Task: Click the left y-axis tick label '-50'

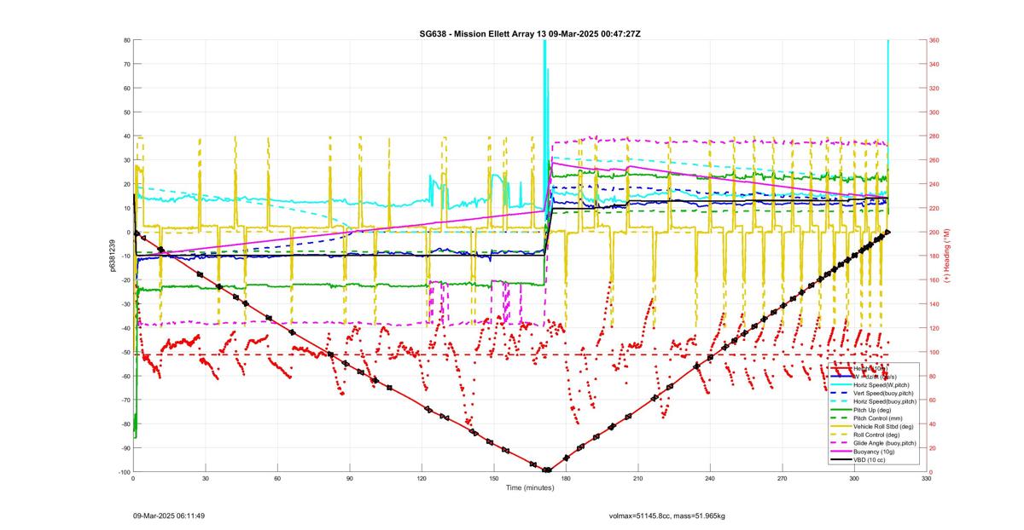Action: 125,352
